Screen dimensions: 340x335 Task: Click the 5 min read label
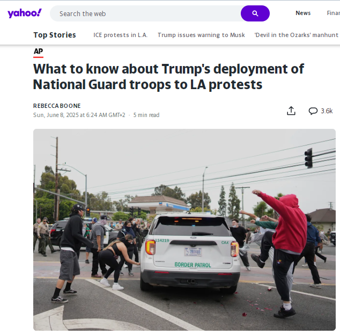point(146,115)
